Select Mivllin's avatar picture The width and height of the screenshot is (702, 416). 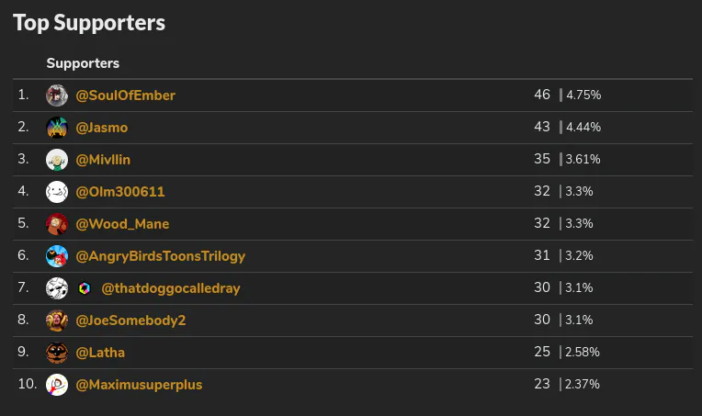(x=57, y=160)
